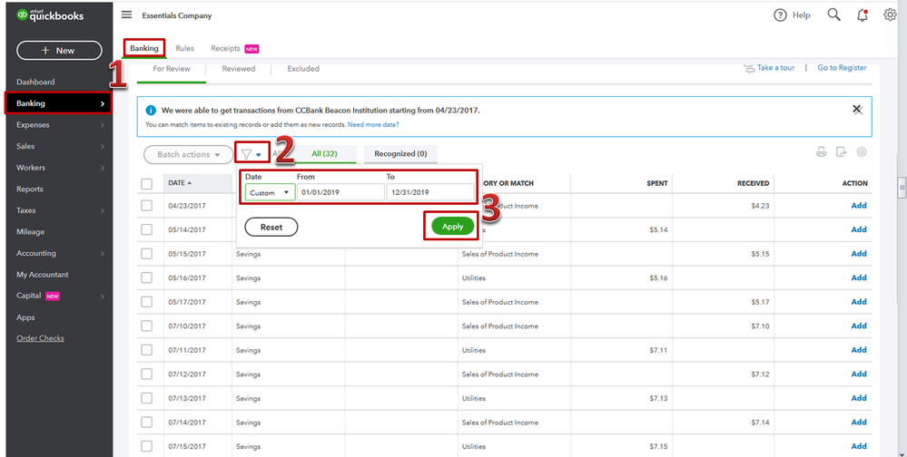
Task: Check the box for 07/12/2017 transaction
Action: (147, 374)
